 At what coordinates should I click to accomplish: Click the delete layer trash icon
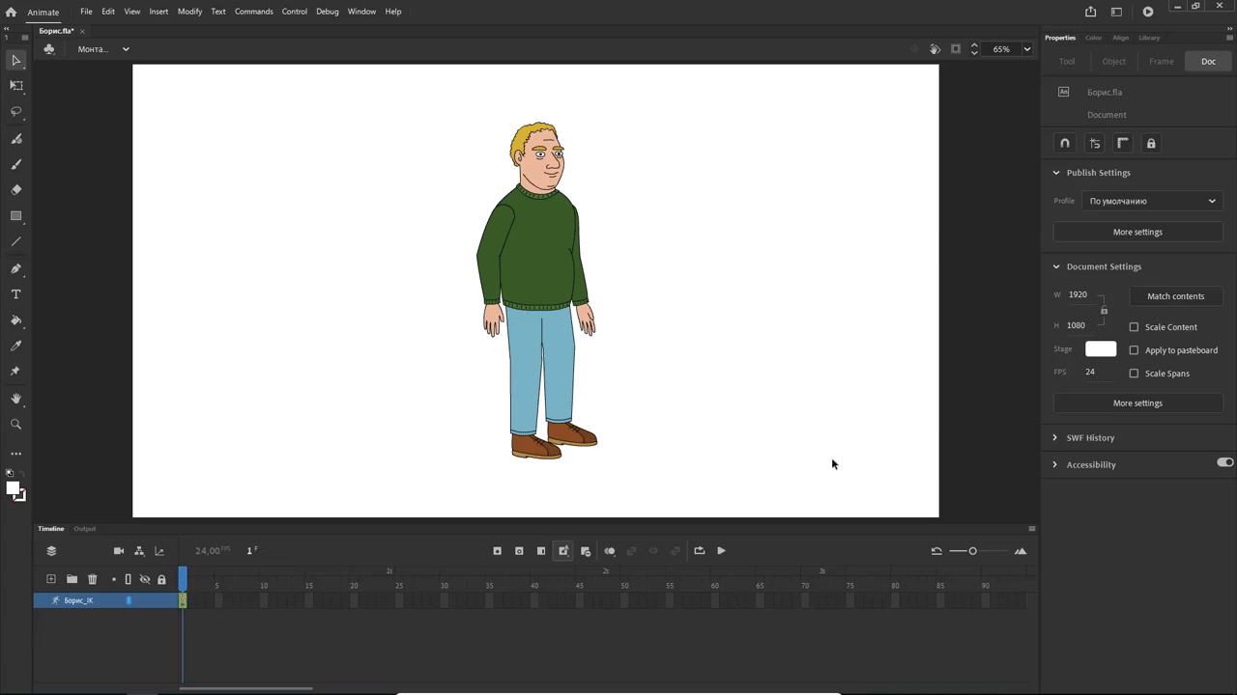pos(93,579)
